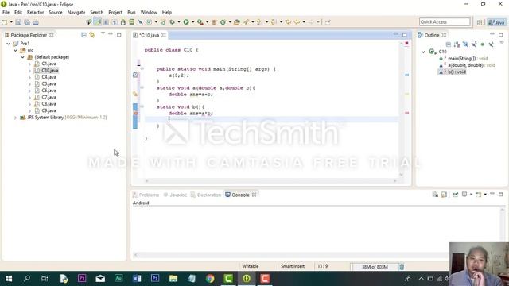Screen dimensions: 509x286
Task: Switch to the Problems tab
Action: (x=146, y=195)
